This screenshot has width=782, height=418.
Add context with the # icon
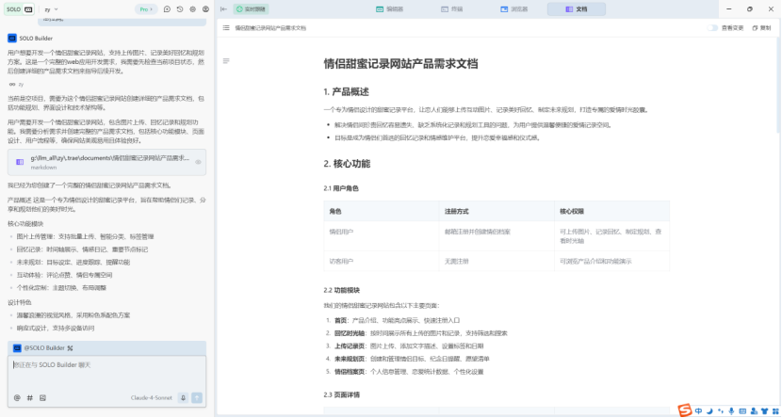pyautogui.click(x=30, y=397)
